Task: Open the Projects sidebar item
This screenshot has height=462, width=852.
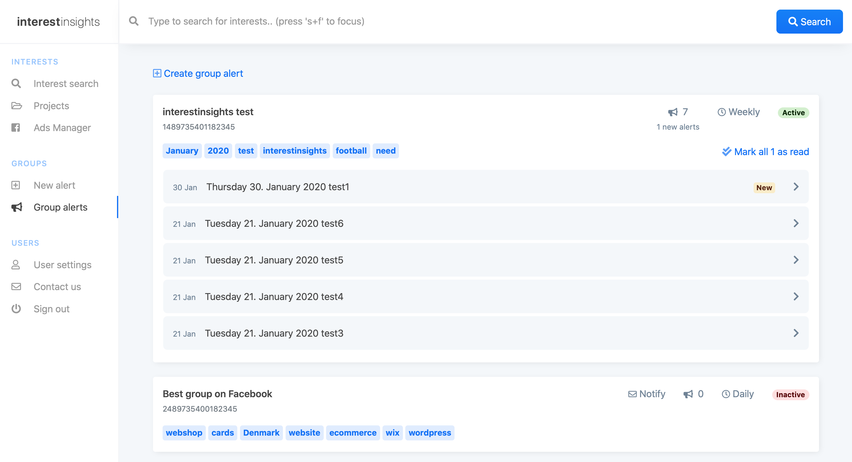Action: [51, 106]
